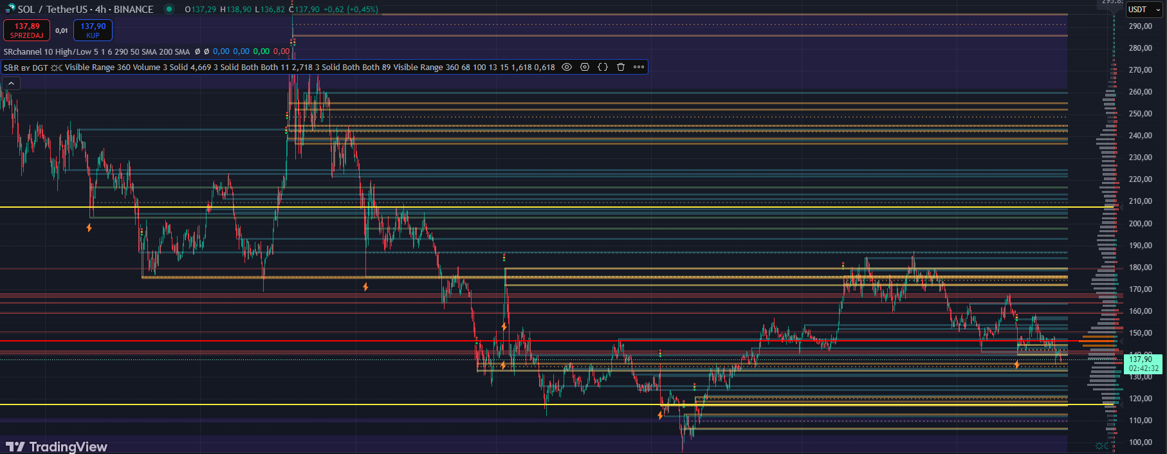Click the TradingView logo
Viewport: 1167px width, 454px height.
point(57,446)
